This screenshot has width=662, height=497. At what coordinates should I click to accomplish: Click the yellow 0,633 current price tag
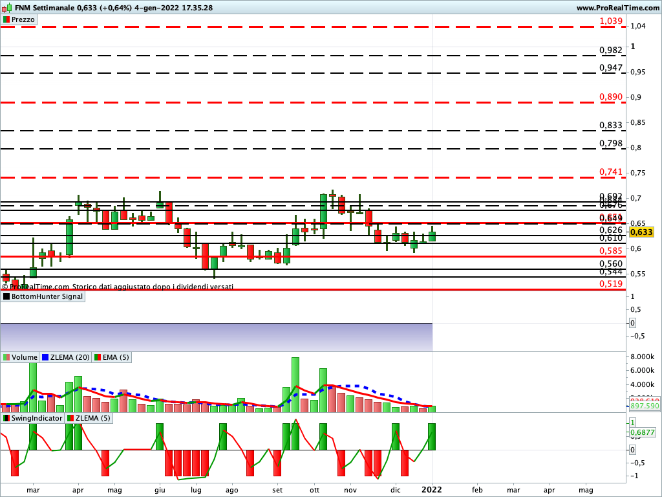click(641, 232)
